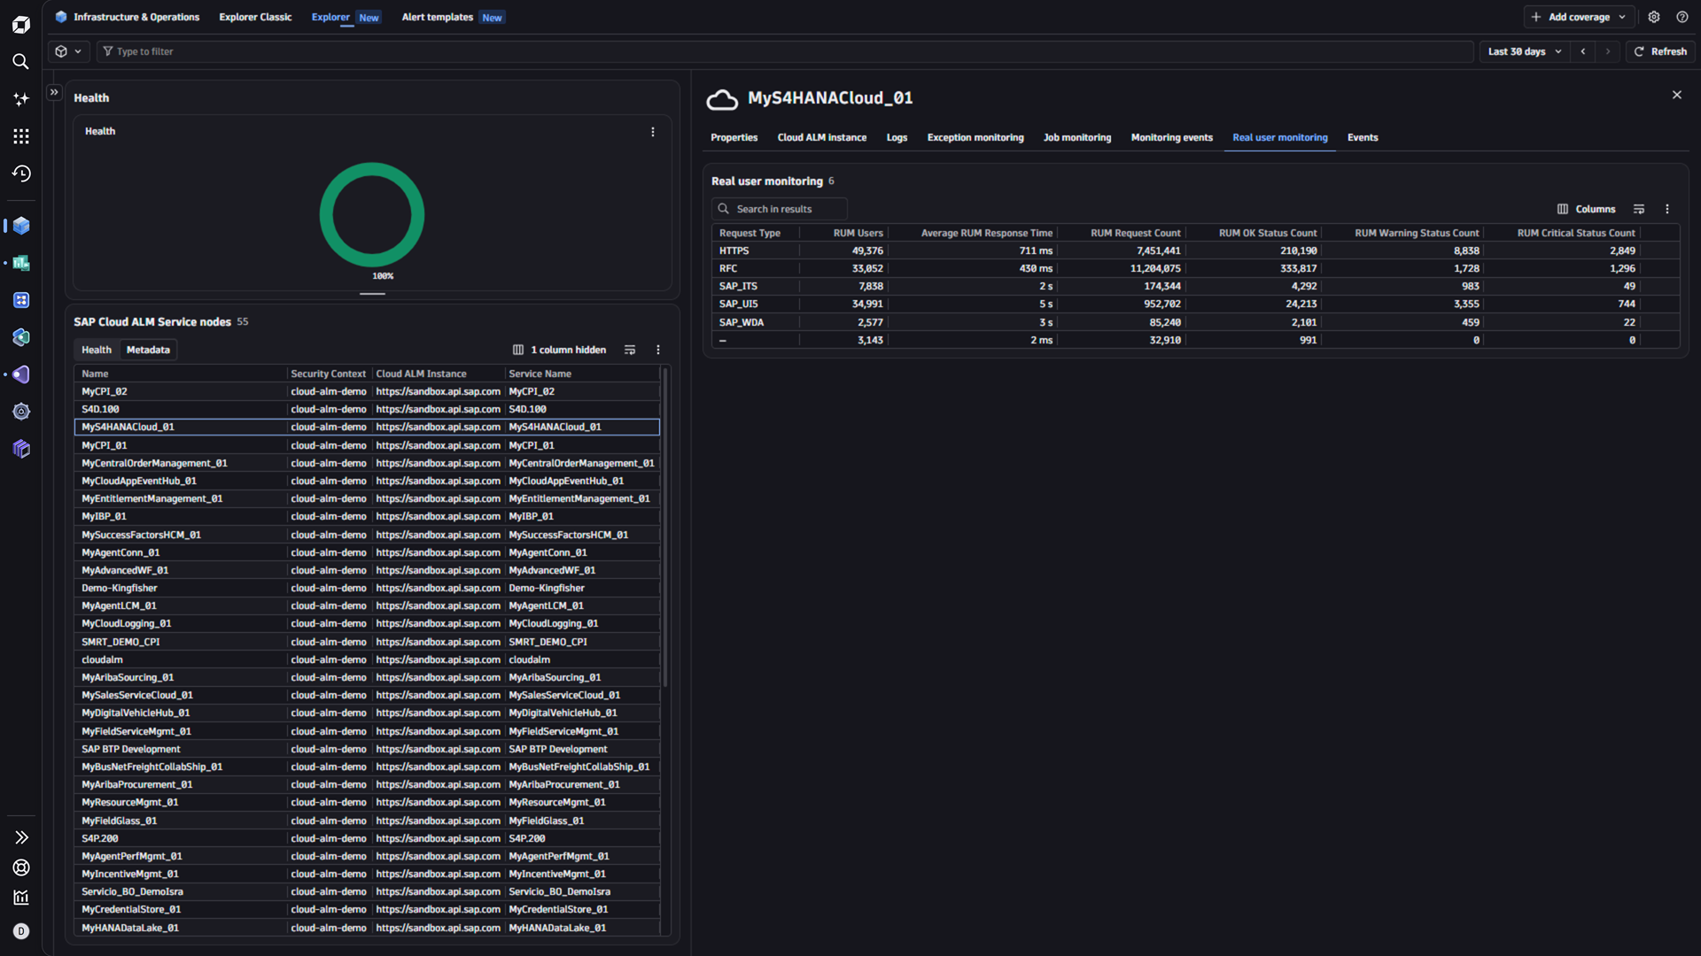
Task: Open the Monitoring events tab
Action: point(1171,138)
